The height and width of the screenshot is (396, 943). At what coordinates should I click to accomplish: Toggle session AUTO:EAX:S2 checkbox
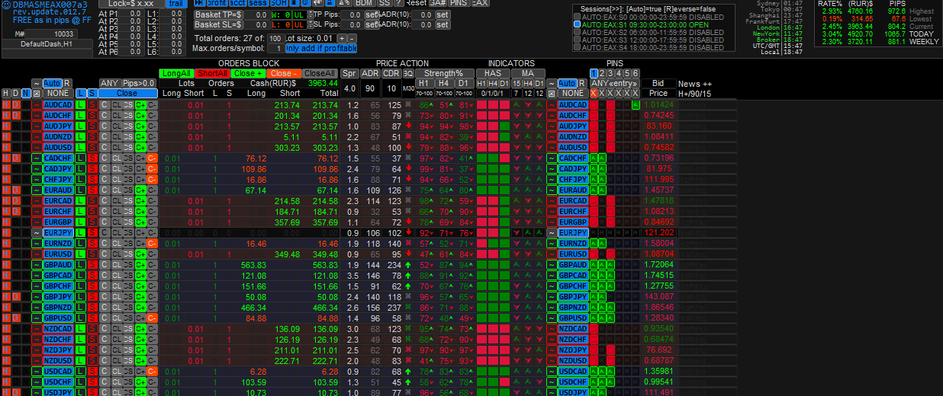577,32
